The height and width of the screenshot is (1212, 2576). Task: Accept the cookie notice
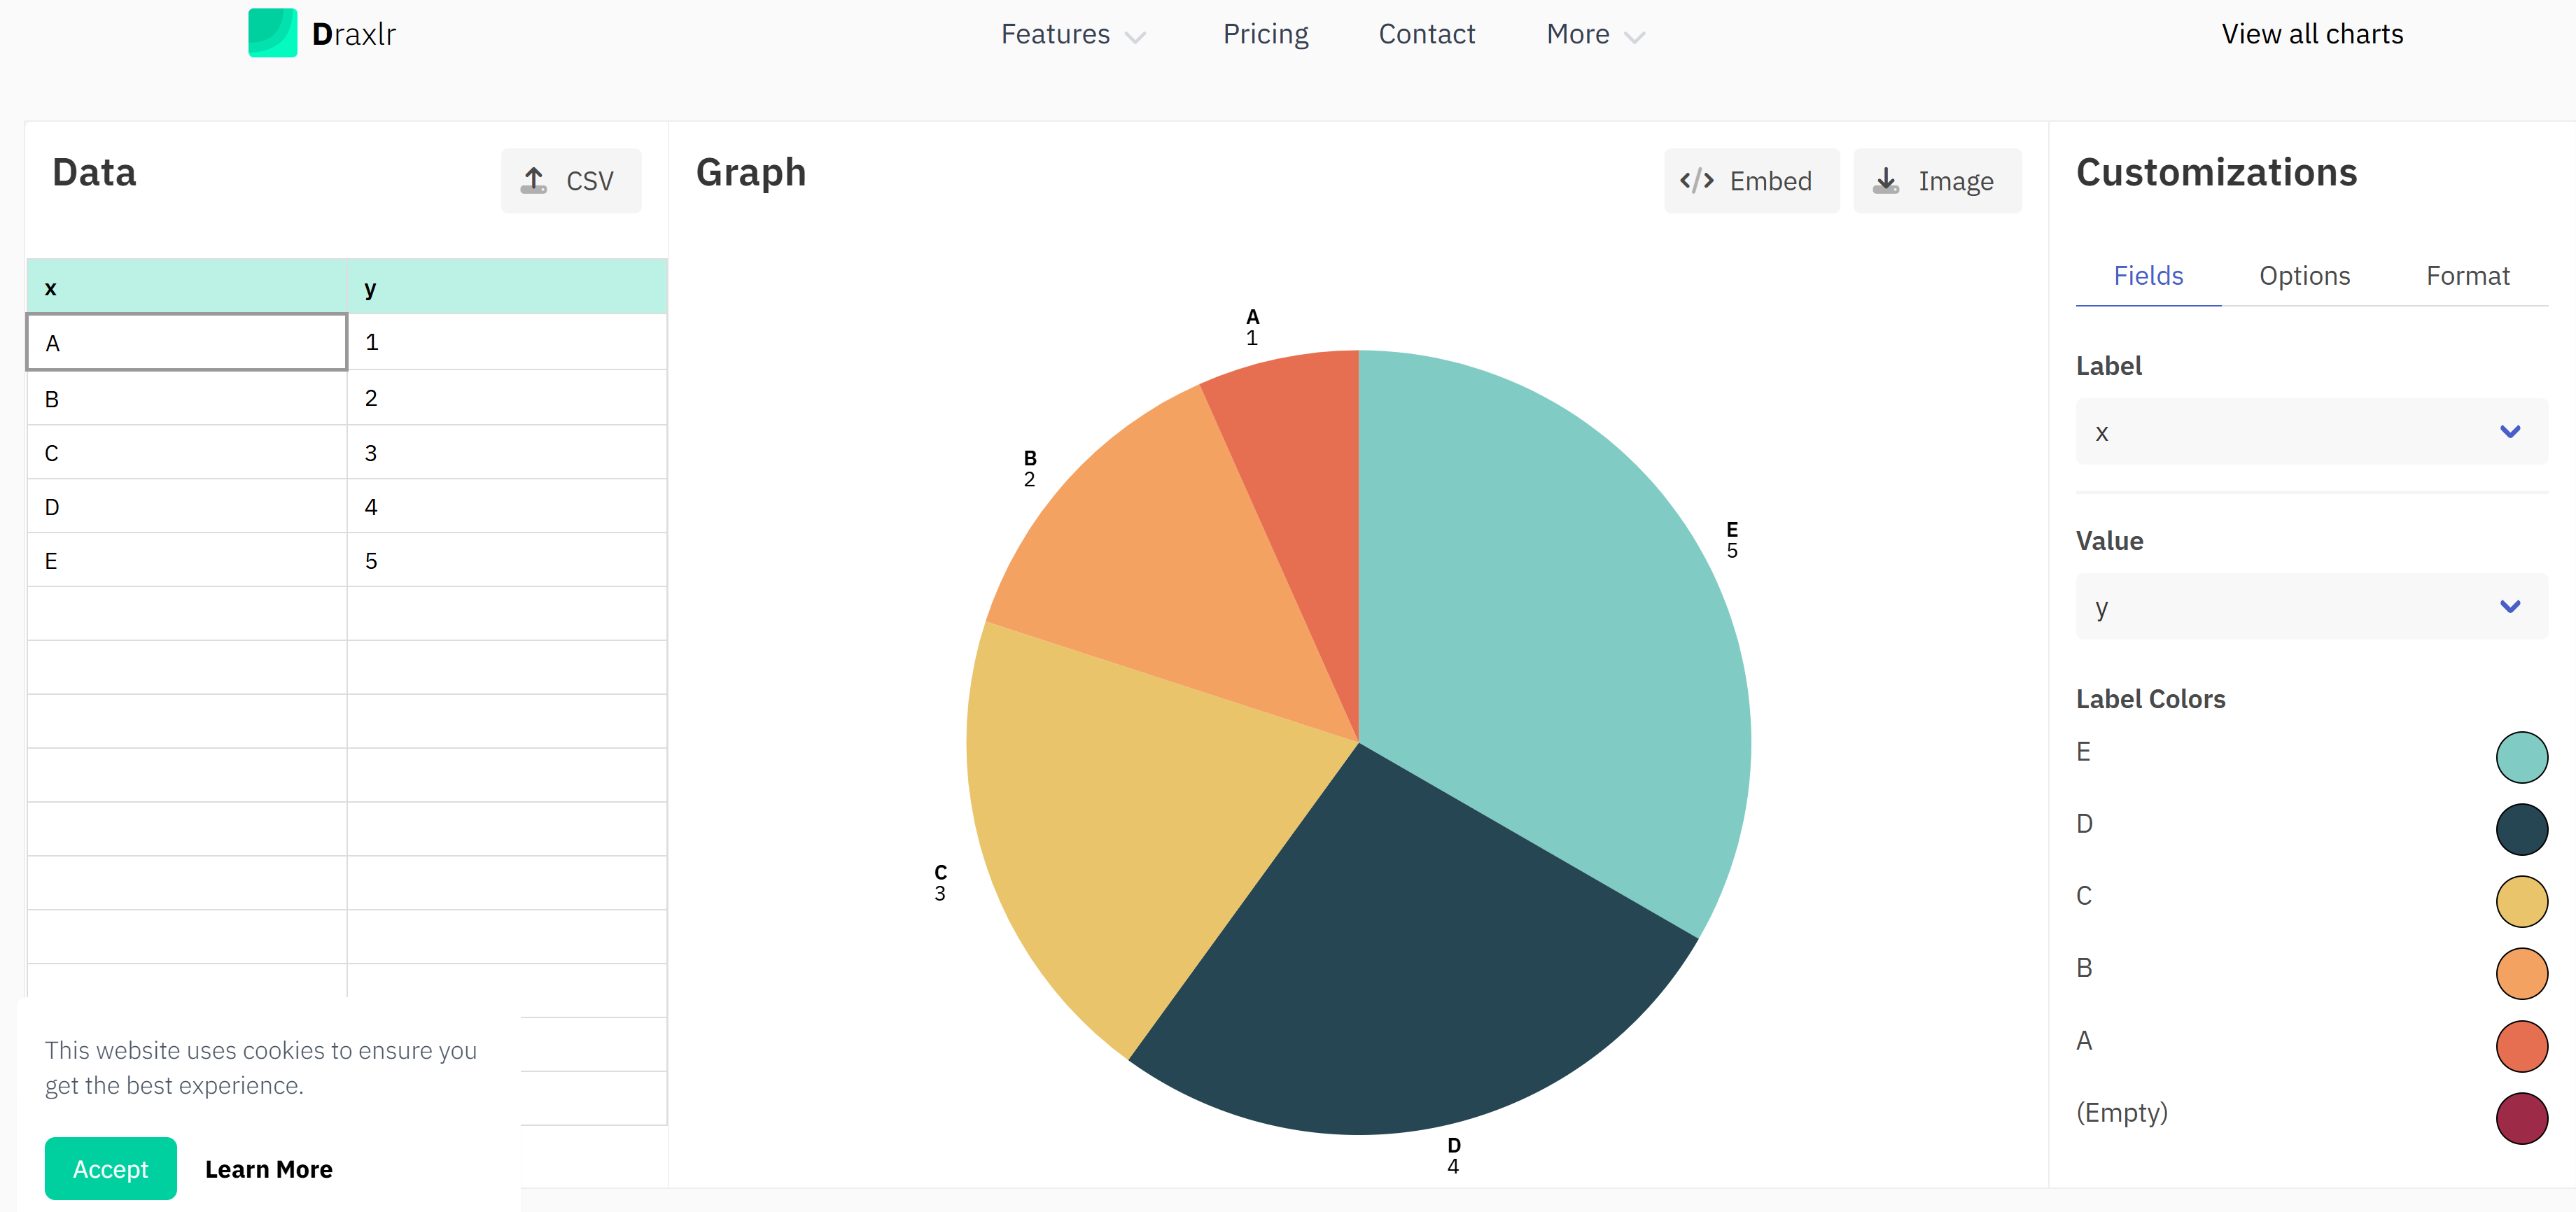[110, 1168]
